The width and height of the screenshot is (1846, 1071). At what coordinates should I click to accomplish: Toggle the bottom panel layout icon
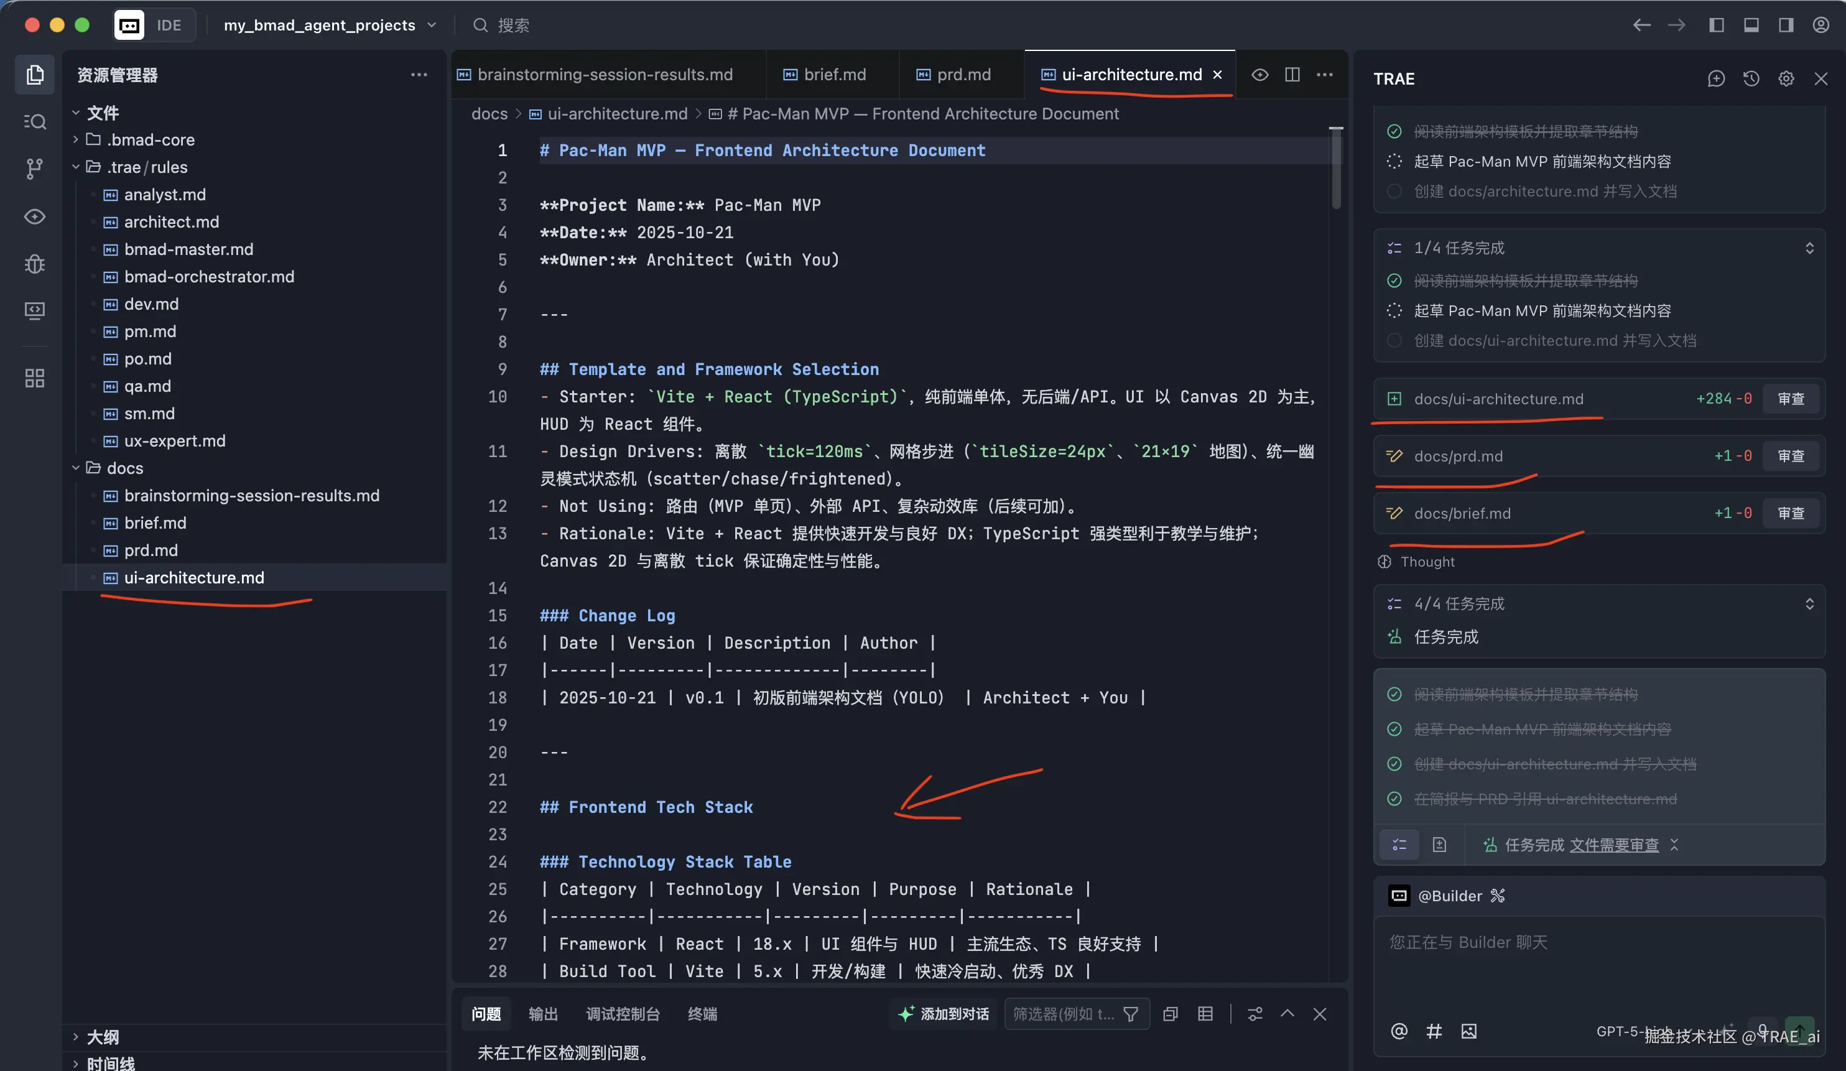click(x=1751, y=25)
